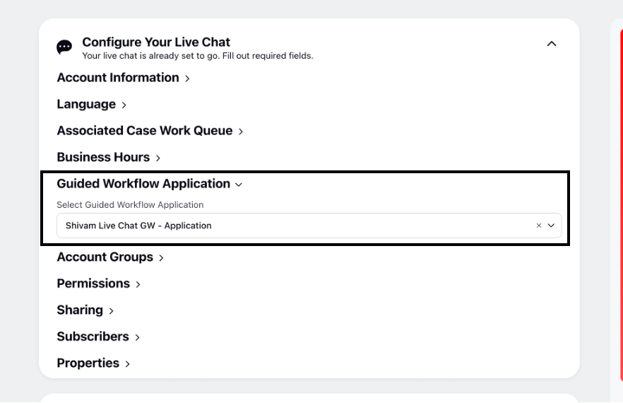Viewport: 623px width, 403px height.
Task: Click the arrow icon next to Language
Action: pos(124,105)
